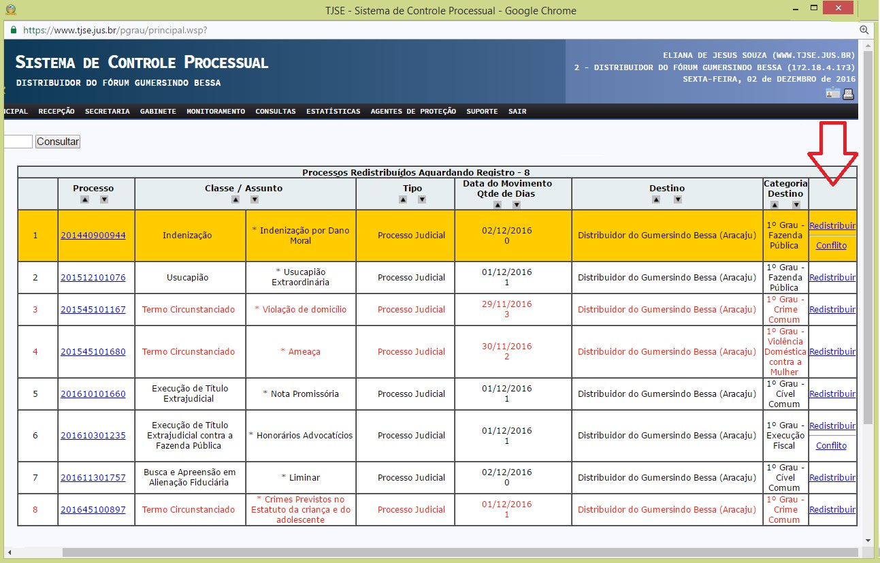
Task: Sort Processo column descending
Action: click(x=104, y=199)
